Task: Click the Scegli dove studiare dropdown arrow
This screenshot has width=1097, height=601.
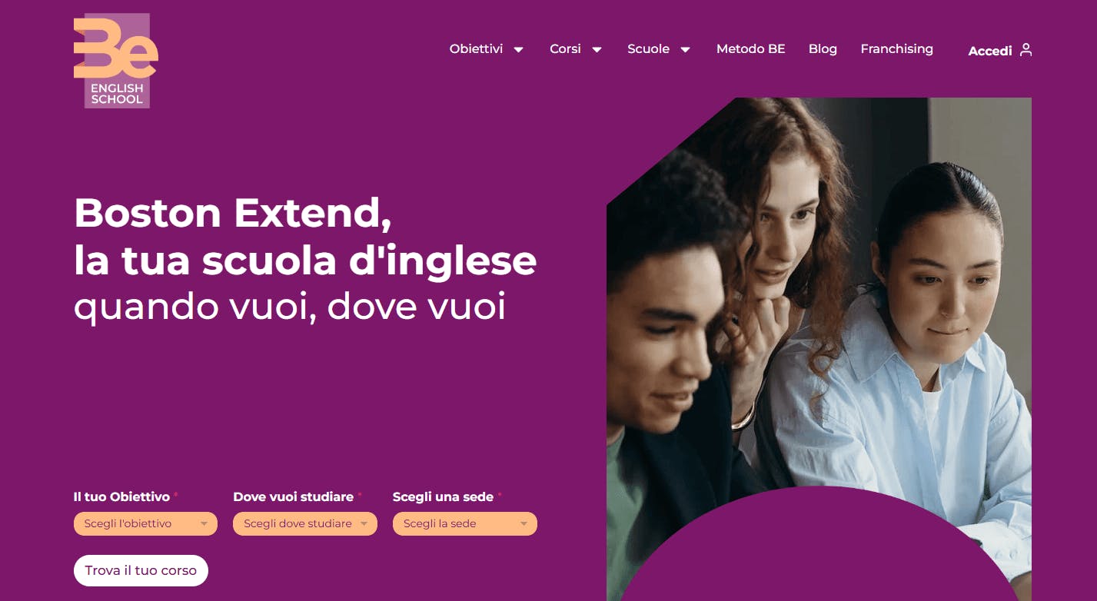Action: click(x=364, y=524)
